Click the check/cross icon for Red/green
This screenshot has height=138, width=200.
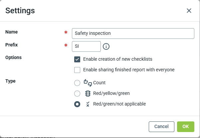(x=88, y=104)
